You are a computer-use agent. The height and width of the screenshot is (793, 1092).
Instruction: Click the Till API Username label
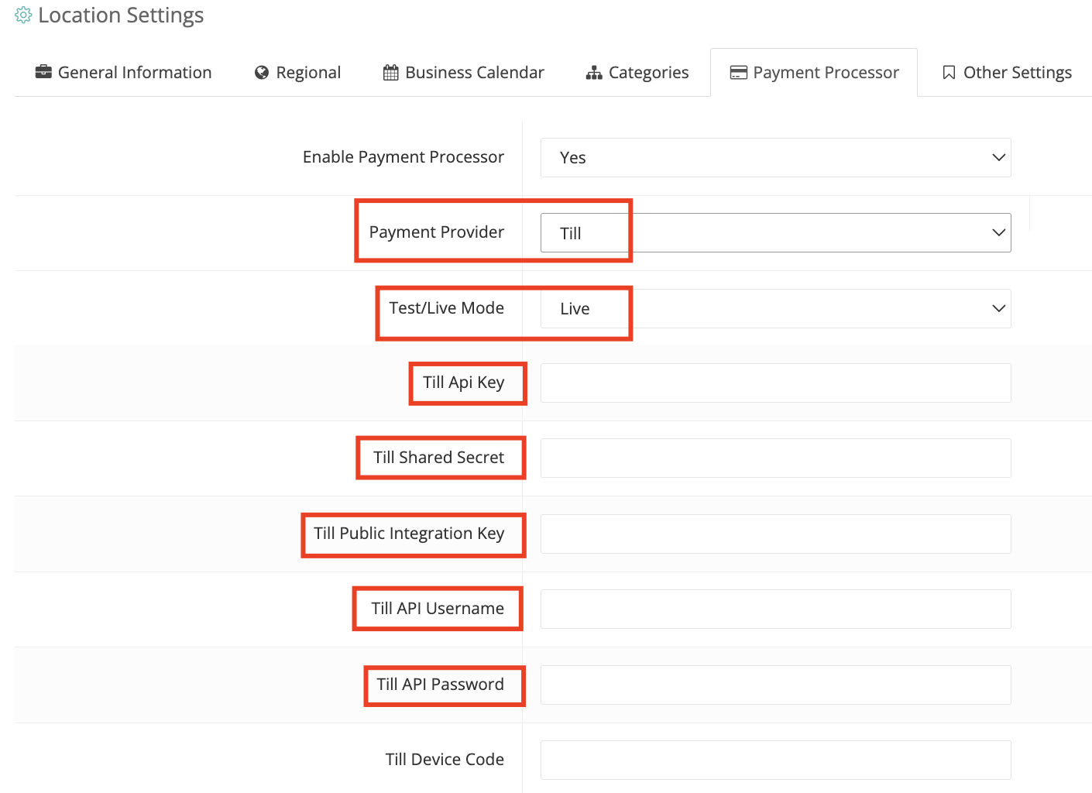tap(438, 609)
